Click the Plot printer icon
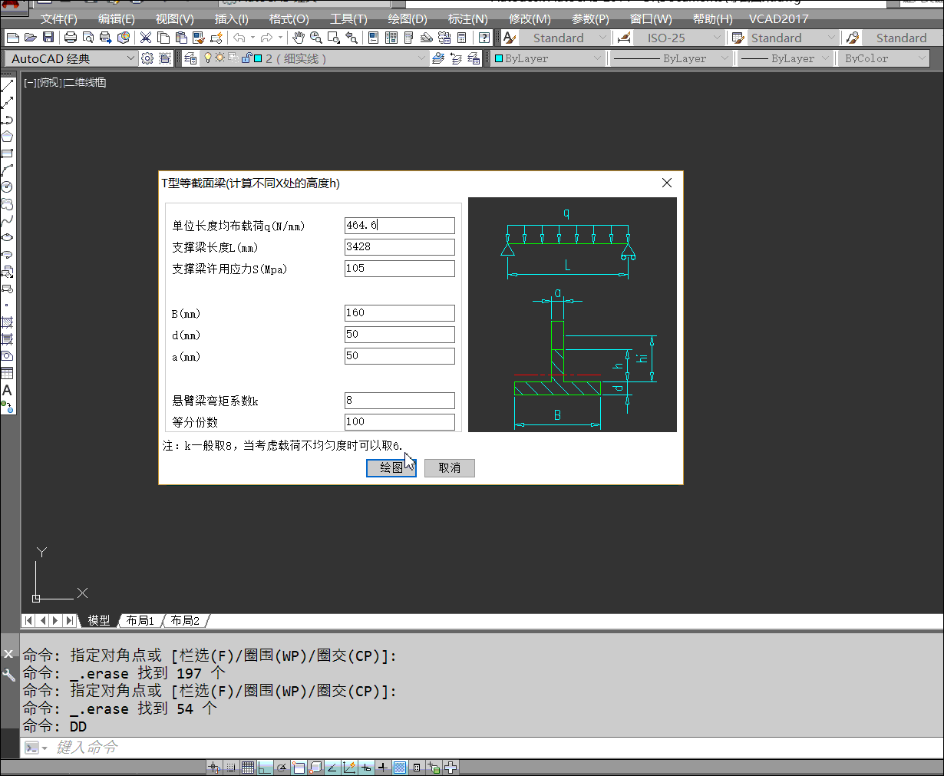 [71, 38]
